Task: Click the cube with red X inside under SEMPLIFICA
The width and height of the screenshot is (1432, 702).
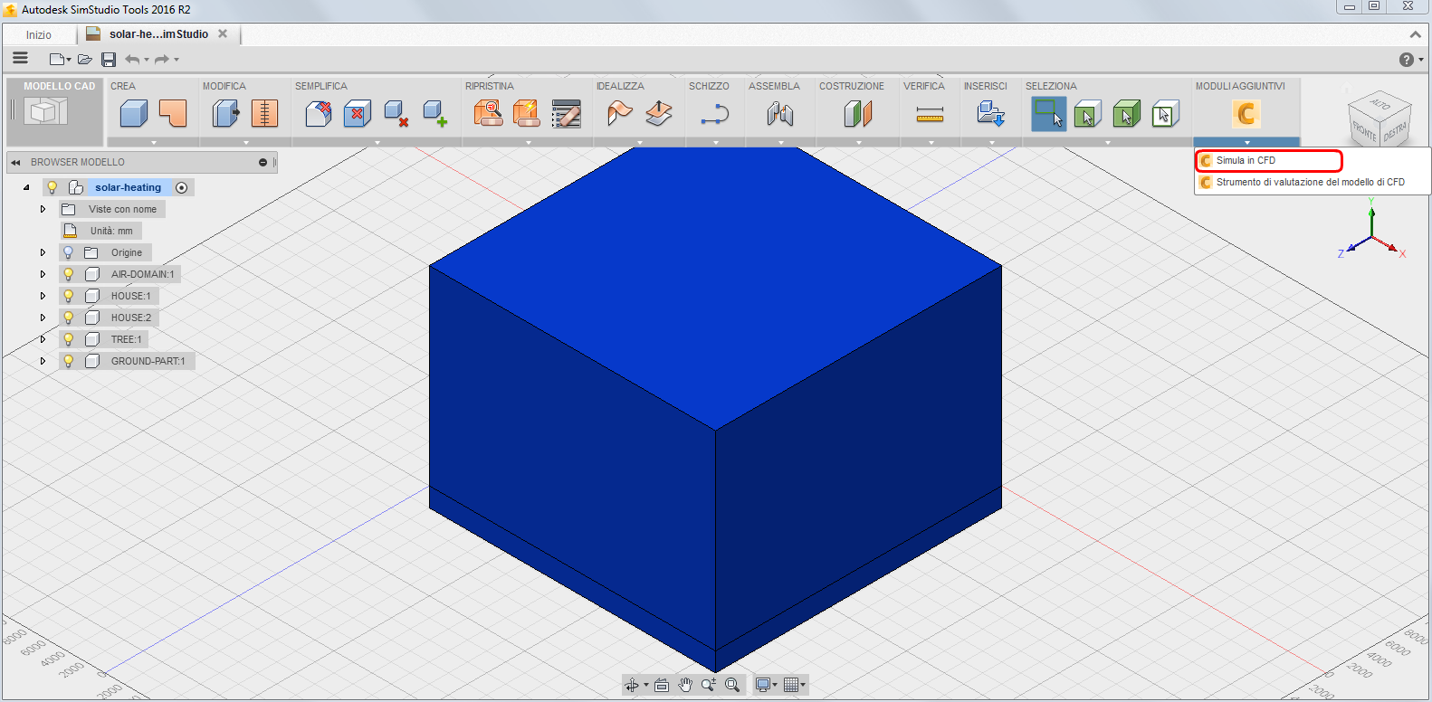Action: point(358,114)
